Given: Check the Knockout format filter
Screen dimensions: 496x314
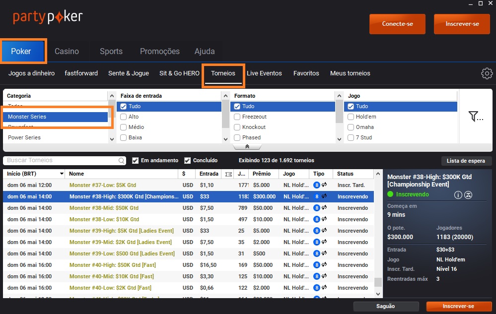Looking at the screenshot, I should tap(237, 127).
